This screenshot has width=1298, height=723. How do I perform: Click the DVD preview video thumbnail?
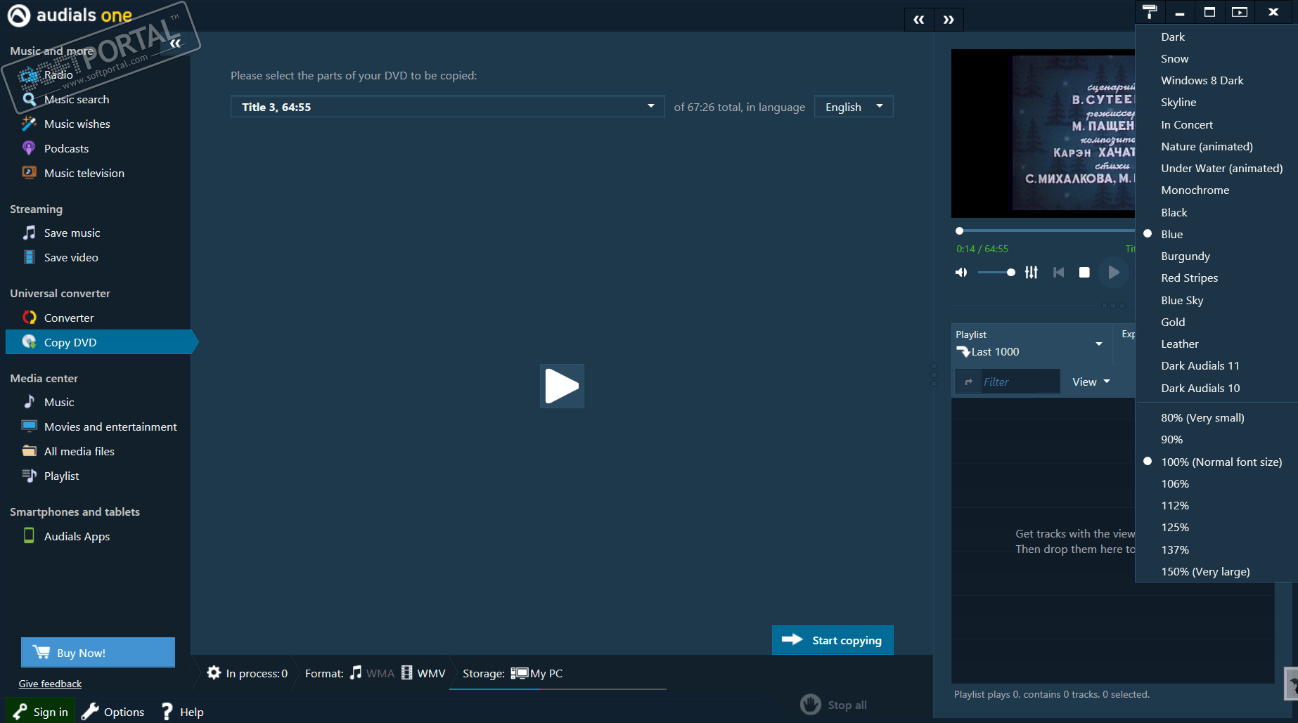click(x=1043, y=133)
